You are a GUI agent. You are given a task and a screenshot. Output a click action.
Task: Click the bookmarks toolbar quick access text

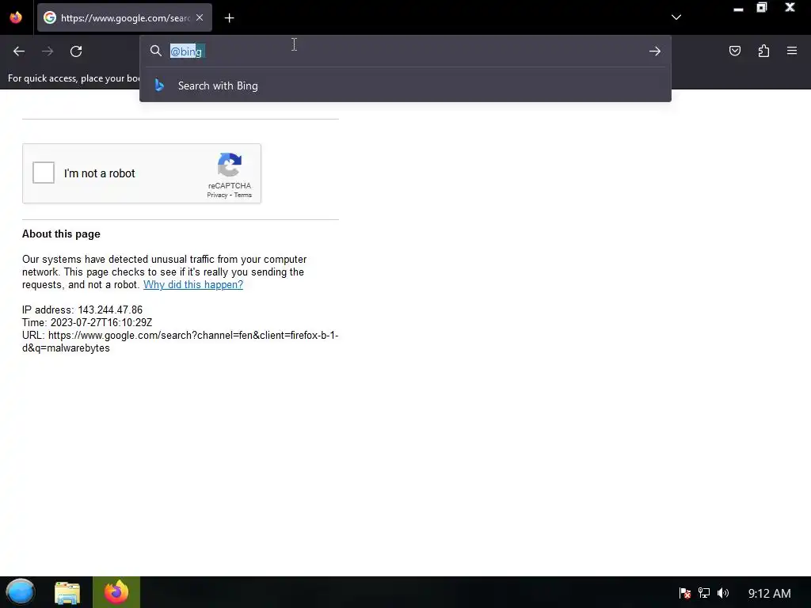pyautogui.click(x=74, y=78)
